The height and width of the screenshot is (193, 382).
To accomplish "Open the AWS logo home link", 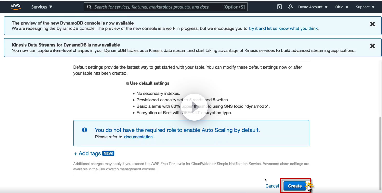I will [16, 7].
